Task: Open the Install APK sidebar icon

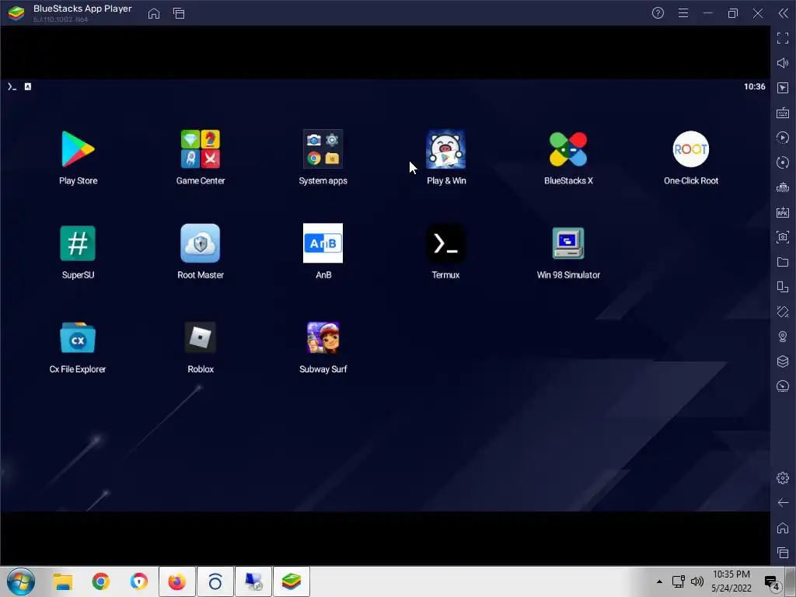Action: [783, 212]
